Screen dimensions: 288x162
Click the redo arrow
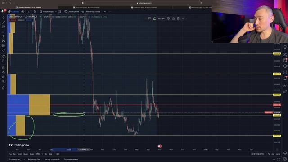(x=110, y=12)
